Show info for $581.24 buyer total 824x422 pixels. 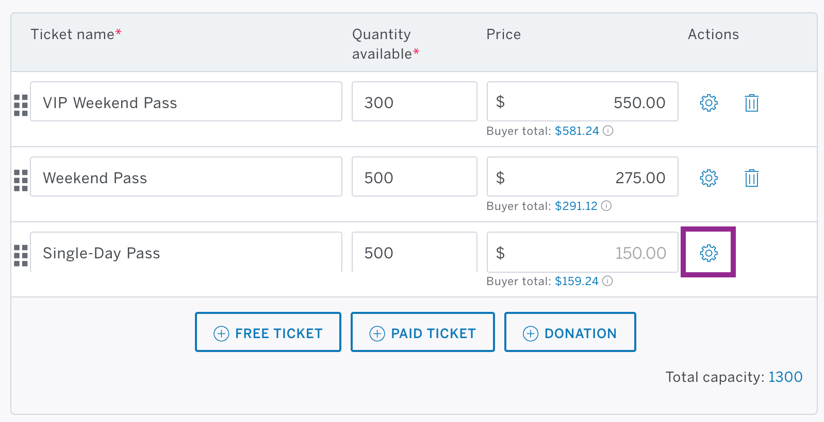click(x=608, y=131)
